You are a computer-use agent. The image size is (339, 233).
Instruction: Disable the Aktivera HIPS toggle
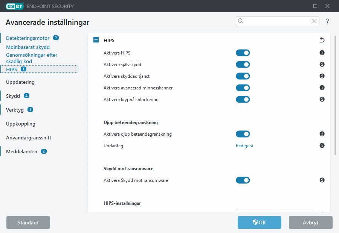(x=243, y=53)
